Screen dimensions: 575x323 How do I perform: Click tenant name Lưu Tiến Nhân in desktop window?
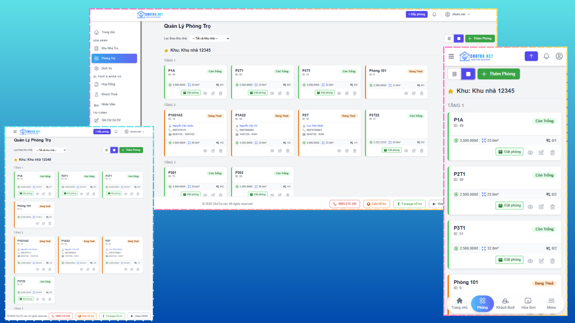tap(315, 126)
